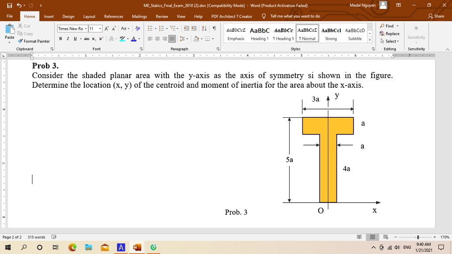This screenshot has width=452, height=254.
Task: Activate the Format Painter tool
Action: pos(33,41)
